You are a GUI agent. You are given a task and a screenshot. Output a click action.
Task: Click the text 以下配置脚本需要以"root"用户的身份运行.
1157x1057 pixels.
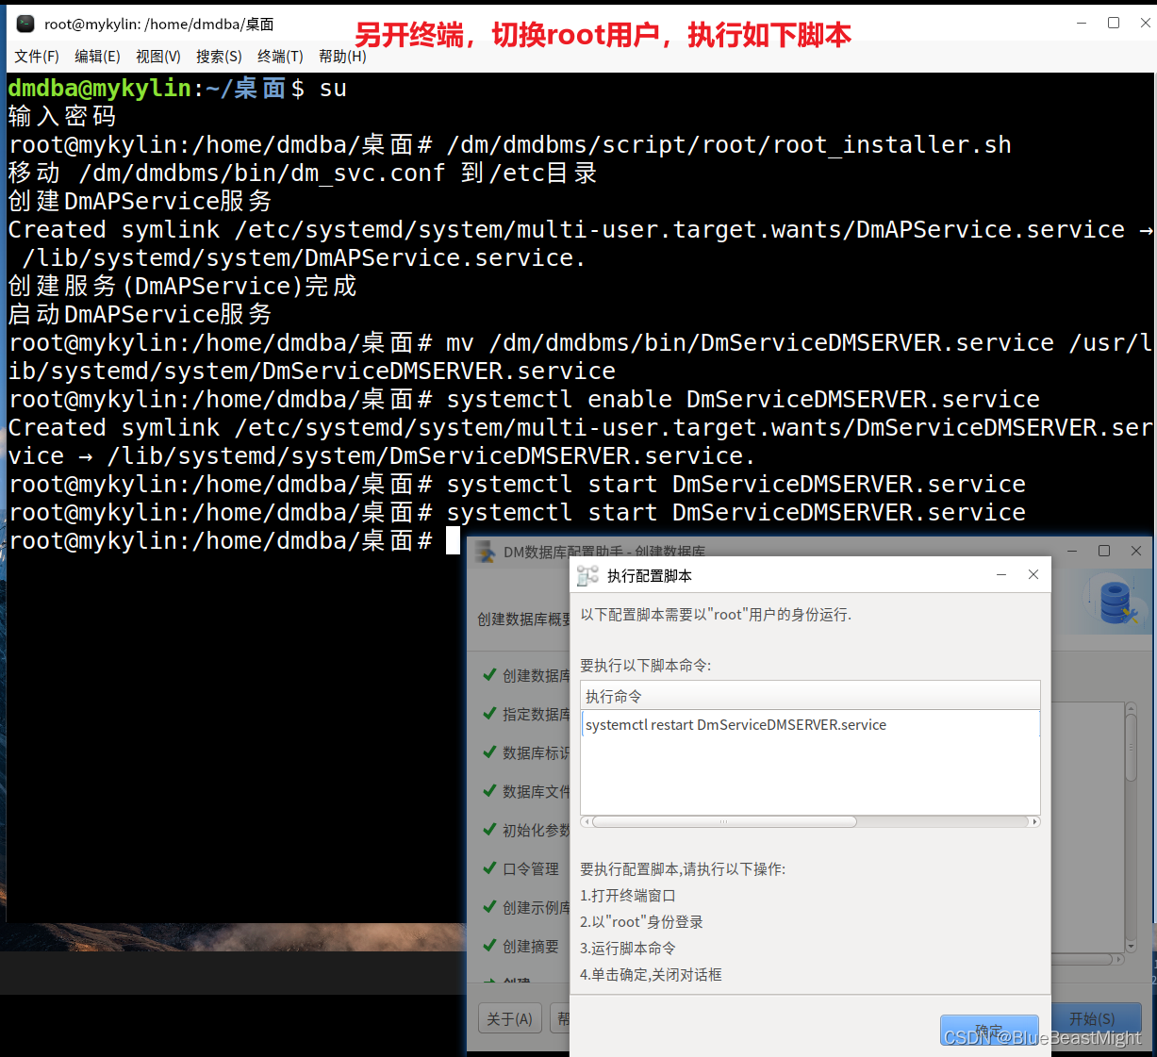click(x=716, y=615)
